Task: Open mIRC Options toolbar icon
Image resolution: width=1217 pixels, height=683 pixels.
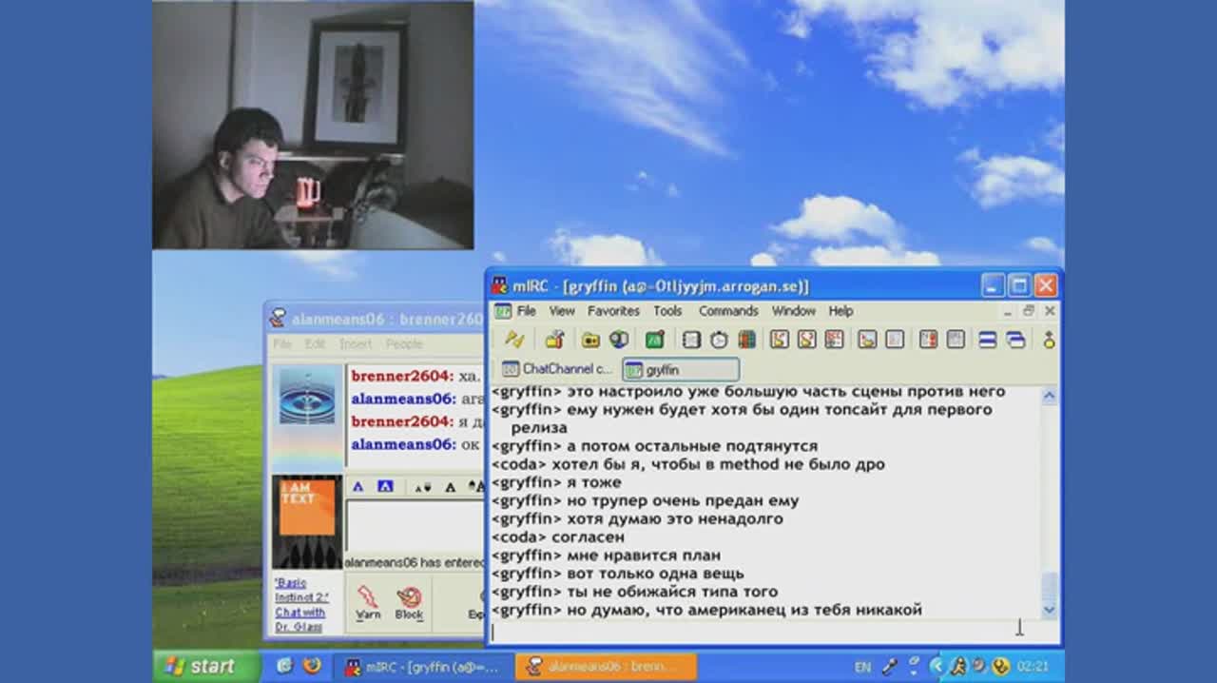Action: (x=554, y=340)
